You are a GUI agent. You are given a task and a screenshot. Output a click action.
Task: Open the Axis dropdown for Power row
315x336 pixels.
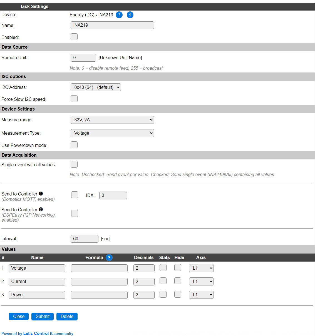coord(201,295)
